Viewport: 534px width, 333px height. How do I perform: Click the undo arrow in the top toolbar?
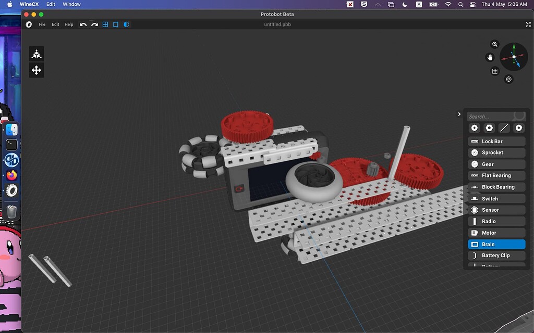tap(83, 24)
